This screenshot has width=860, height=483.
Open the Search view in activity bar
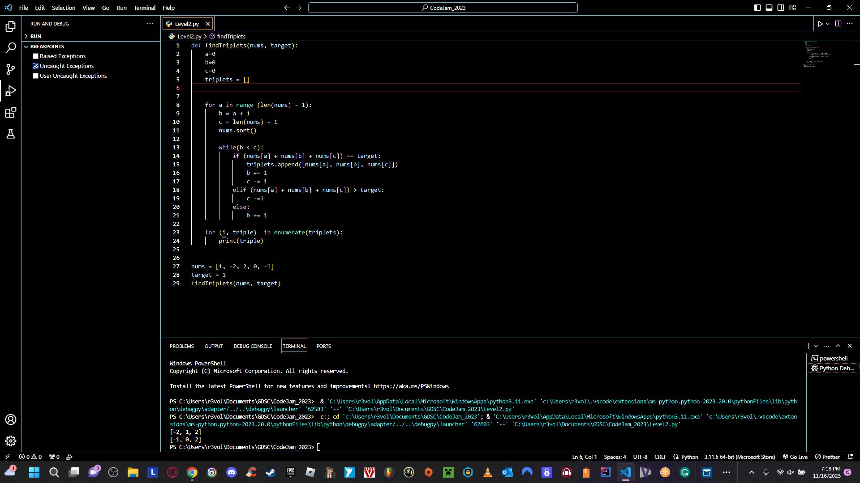click(x=11, y=48)
